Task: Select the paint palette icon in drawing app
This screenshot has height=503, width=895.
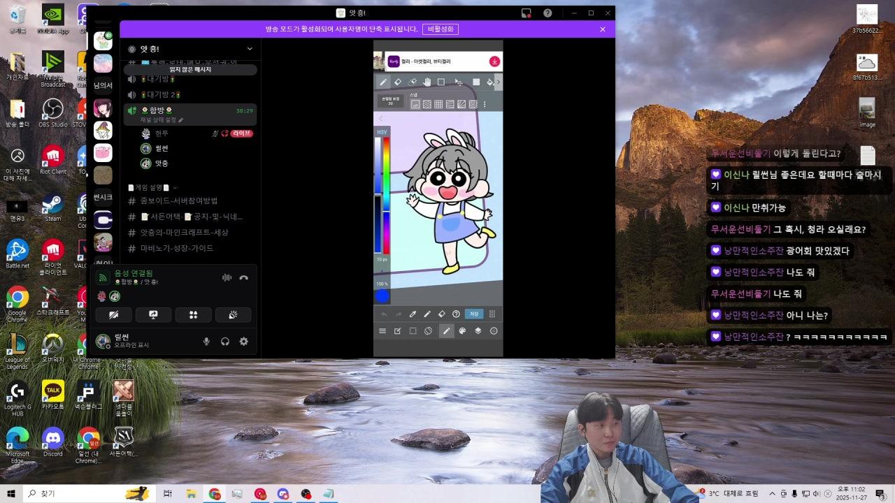Action: pos(462,331)
